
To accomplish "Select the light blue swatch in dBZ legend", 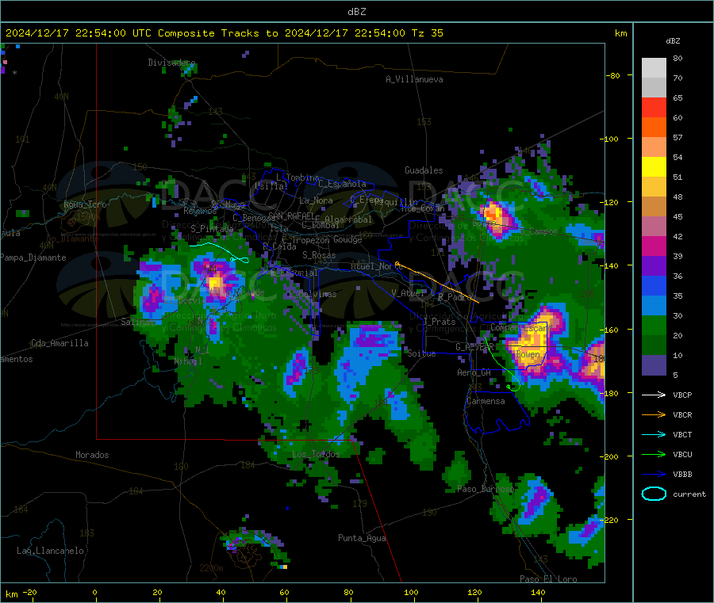I will [x=654, y=306].
